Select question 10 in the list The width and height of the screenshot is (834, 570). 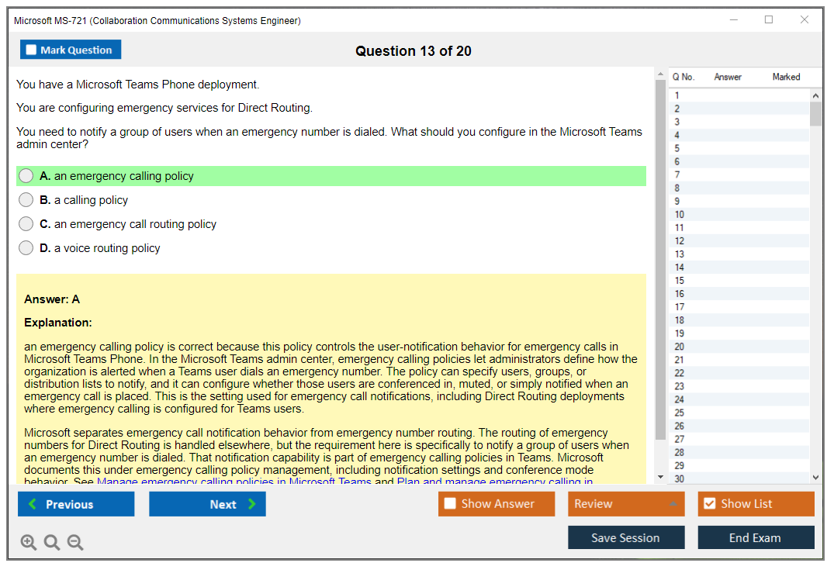[x=739, y=214]
